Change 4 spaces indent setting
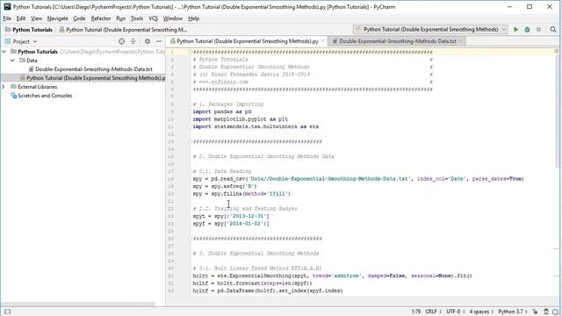This screenshot has height=316, width=562. coord(481,312)
